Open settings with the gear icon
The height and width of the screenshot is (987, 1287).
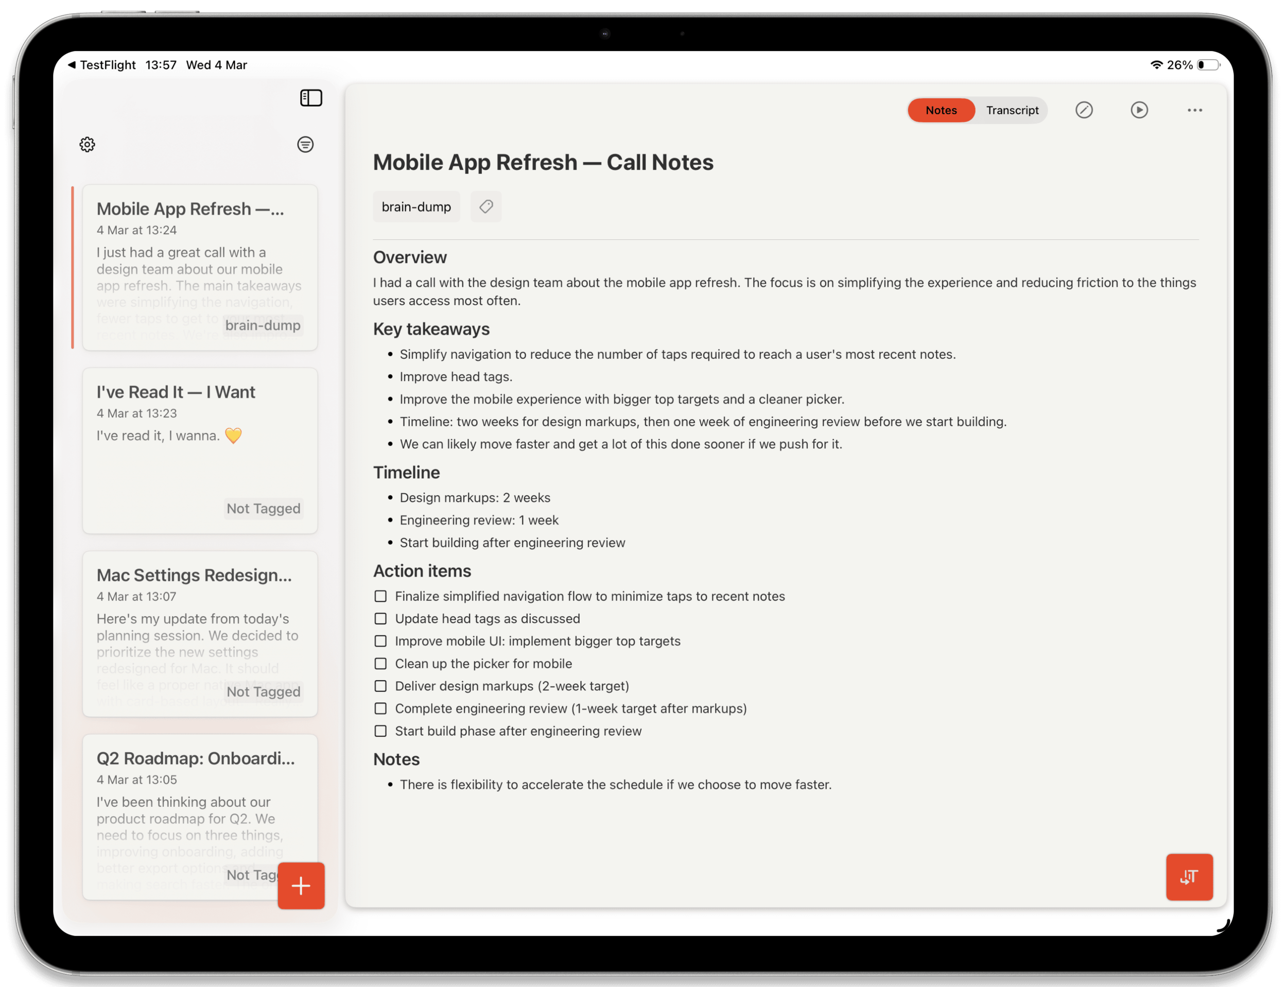[87, 145]
